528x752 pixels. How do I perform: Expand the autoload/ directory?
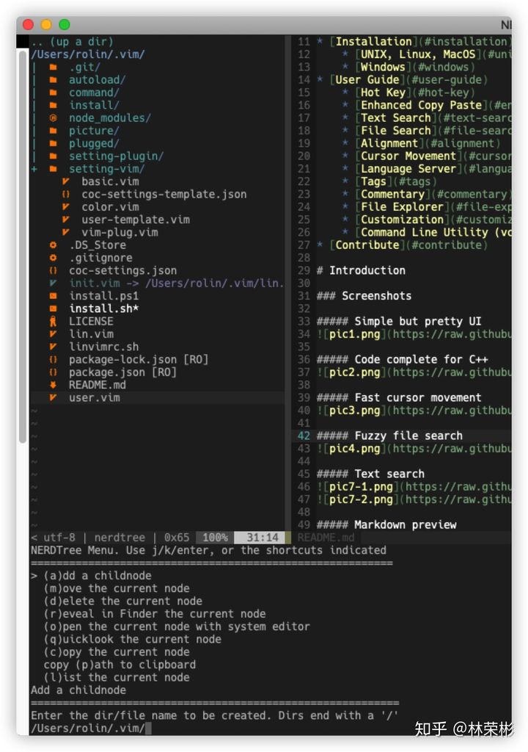(97, 80)
